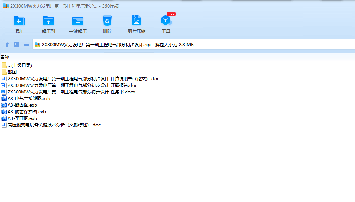355x202 pixels.
Task: Sort by the 名称 column header
Action: click(x=5, y=57)
